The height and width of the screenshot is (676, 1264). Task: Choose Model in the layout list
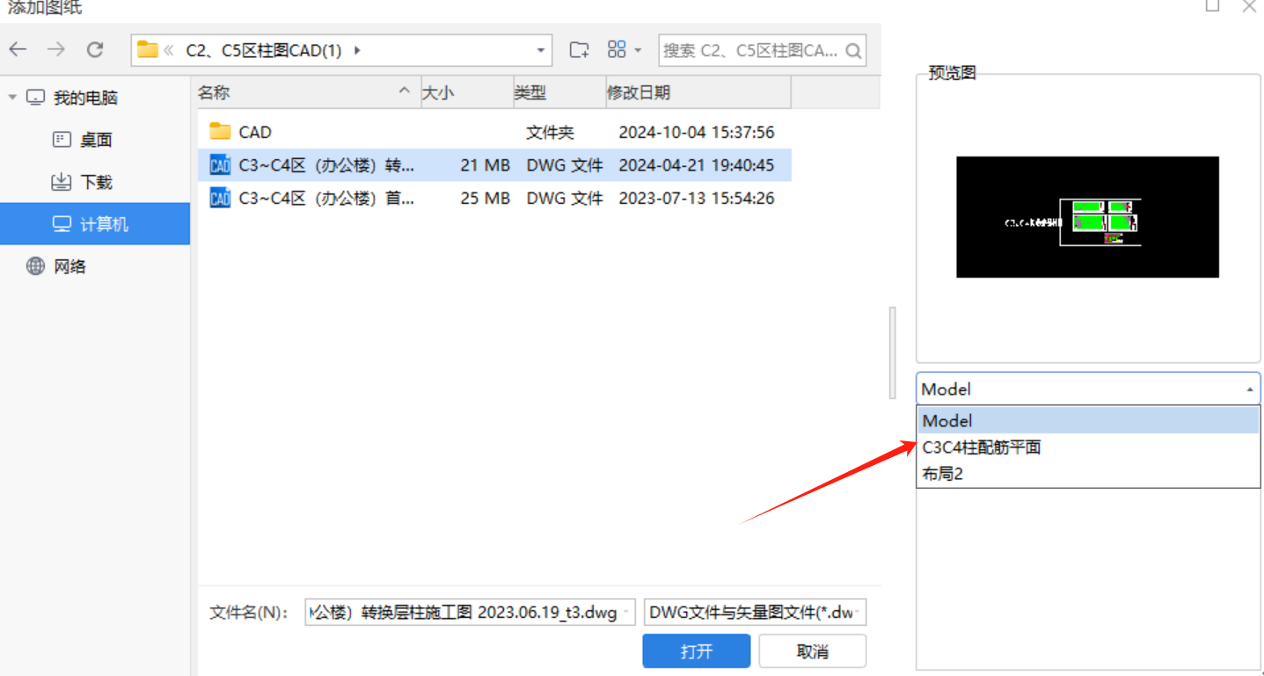pos(1088,420)
